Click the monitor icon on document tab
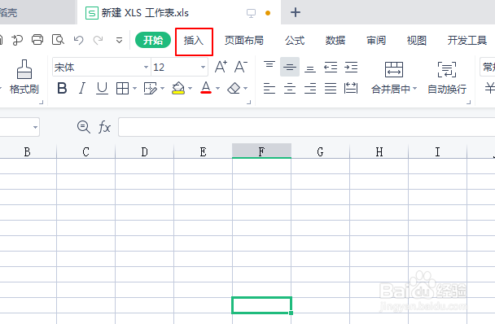Viewport: 495px width, 324px height. click(x=251, y=13)
